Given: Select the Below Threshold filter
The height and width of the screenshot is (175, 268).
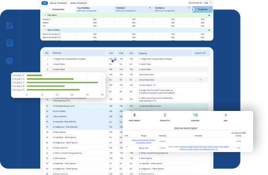Looking at the screenshot, I should coord(79,3).
